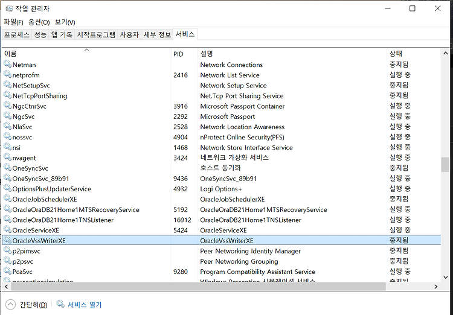Click the horizontal scrollbar right arrow
The height and width of the screenshot is (315, 453).
pyautogui.click(x=436, y=287)
